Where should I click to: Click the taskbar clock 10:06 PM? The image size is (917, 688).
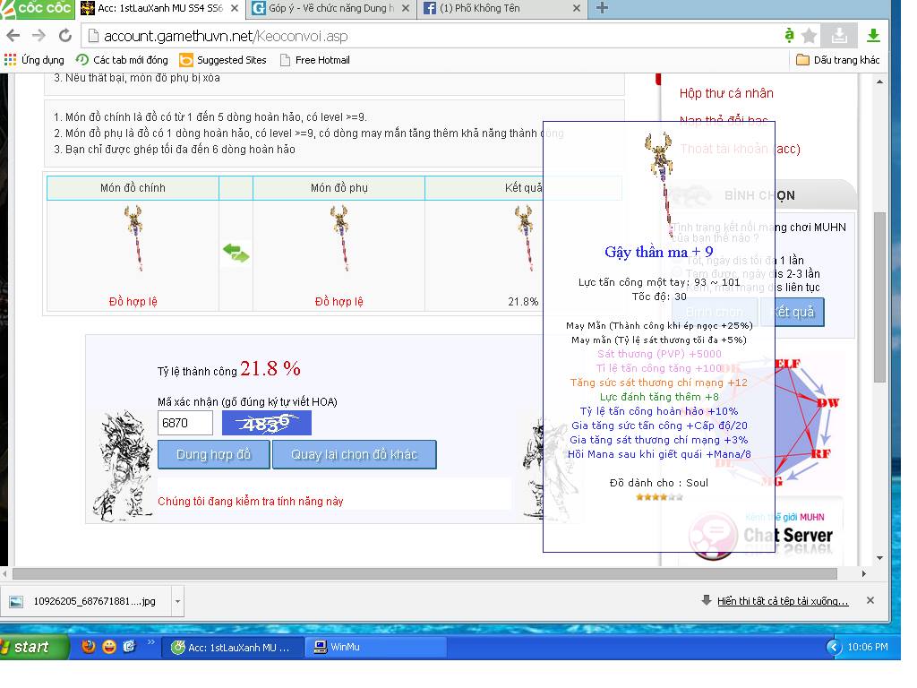[x=867, y=647]
